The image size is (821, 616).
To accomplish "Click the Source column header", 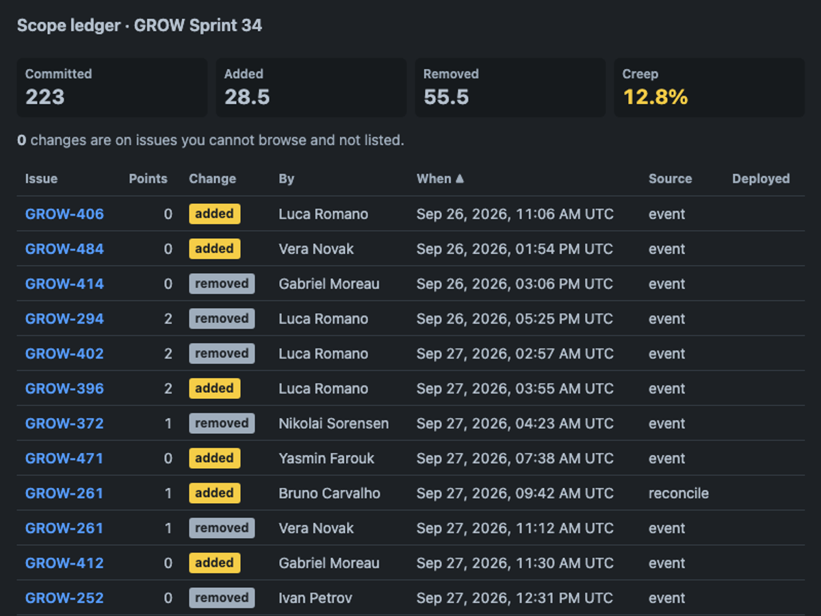I will pyautogui.click(x=670, y=179).
